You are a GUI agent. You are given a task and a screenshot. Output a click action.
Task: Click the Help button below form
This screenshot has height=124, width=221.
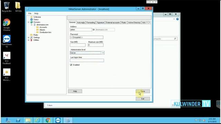point(75,91)
